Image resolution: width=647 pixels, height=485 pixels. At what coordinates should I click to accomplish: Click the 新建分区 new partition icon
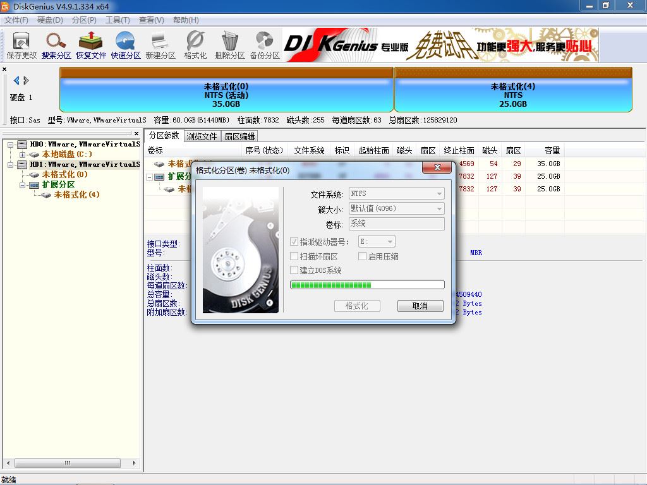(x=160, y=45)
